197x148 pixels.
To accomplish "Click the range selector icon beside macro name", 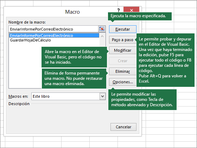I will tap(102, 29).
